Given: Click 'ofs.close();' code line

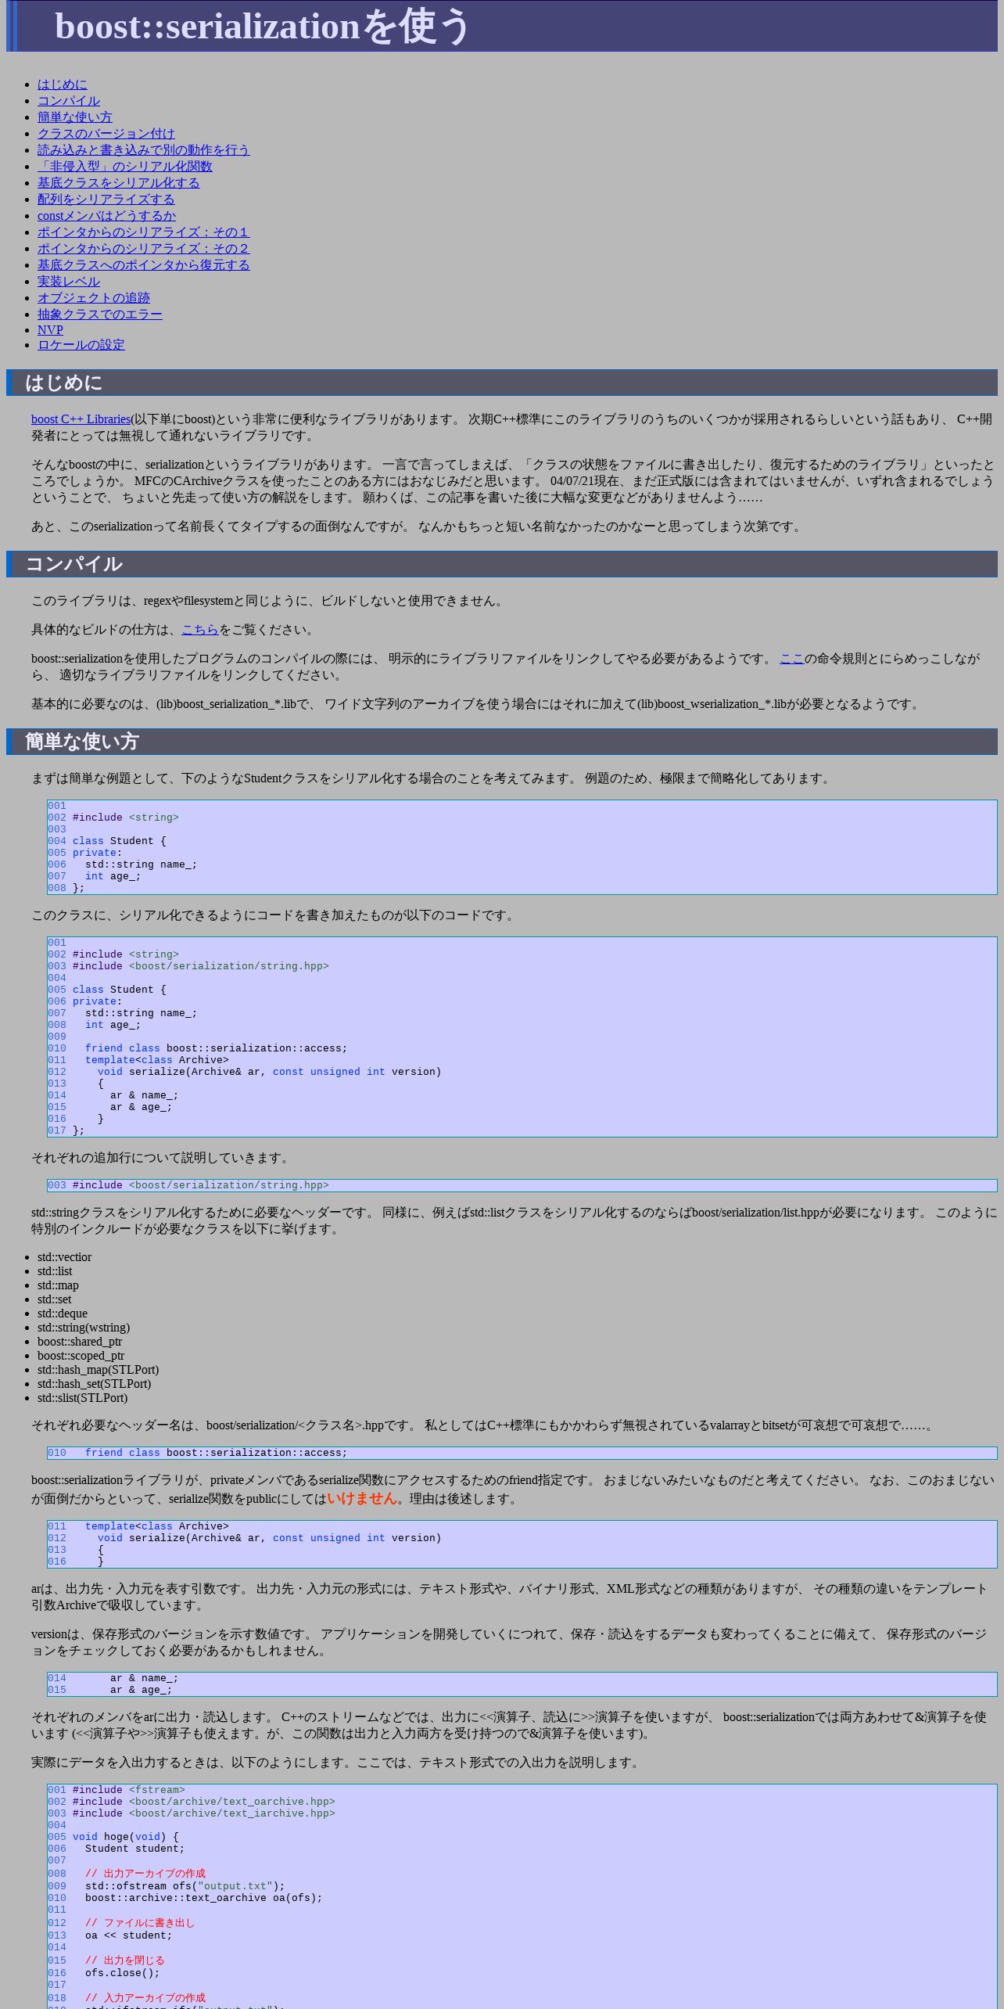Looking at the screenshot, I should click(122, 1973).
